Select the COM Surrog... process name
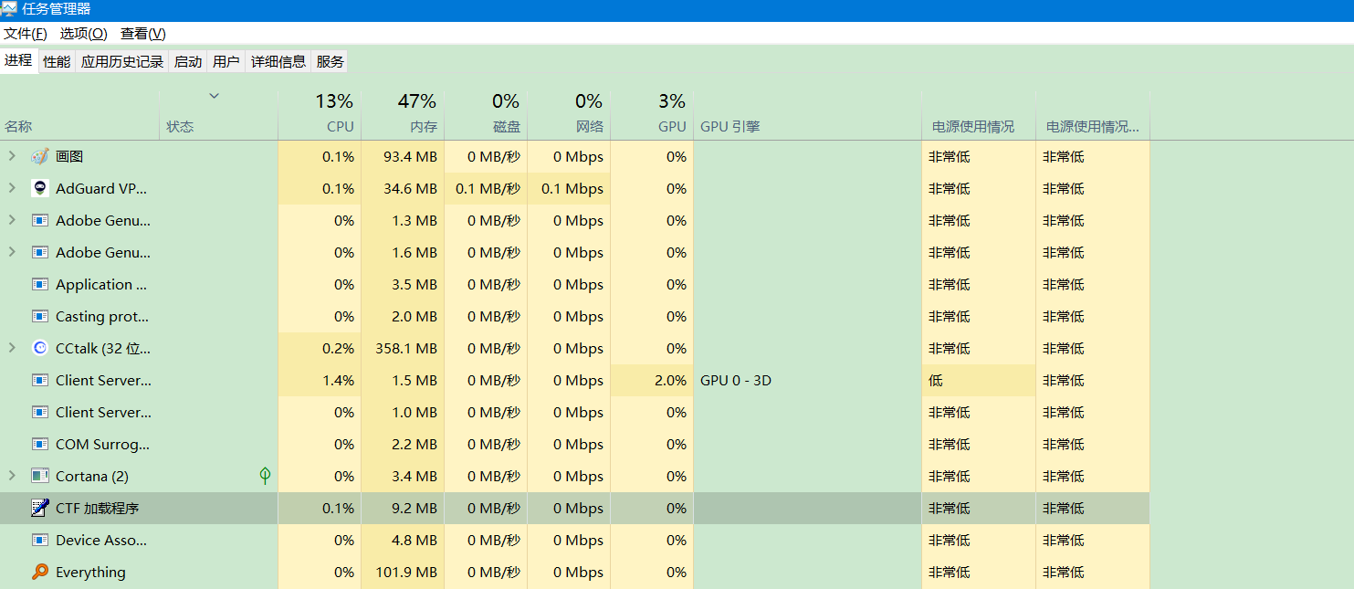The image size is (1354, 589). pos(102,444)
